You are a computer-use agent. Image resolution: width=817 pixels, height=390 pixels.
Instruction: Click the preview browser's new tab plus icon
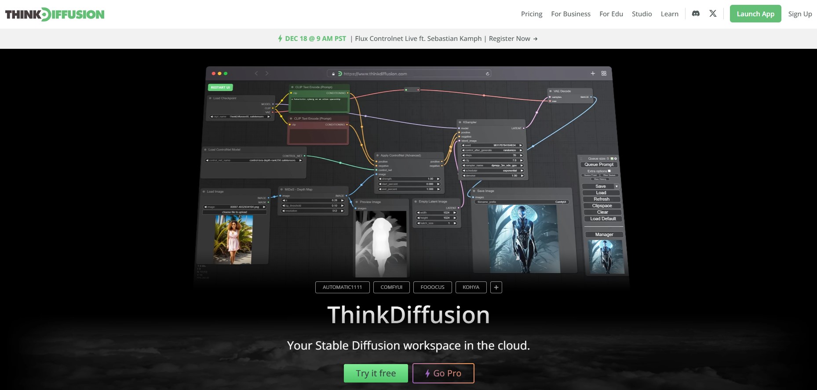coord(593,73)
